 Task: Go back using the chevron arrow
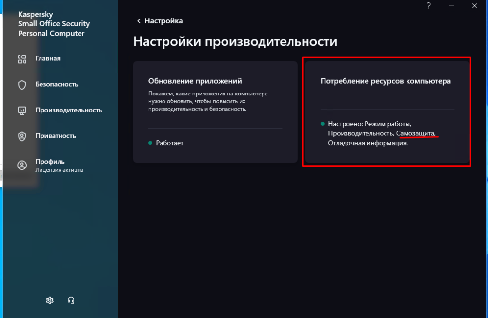click(x=139, y=21)
